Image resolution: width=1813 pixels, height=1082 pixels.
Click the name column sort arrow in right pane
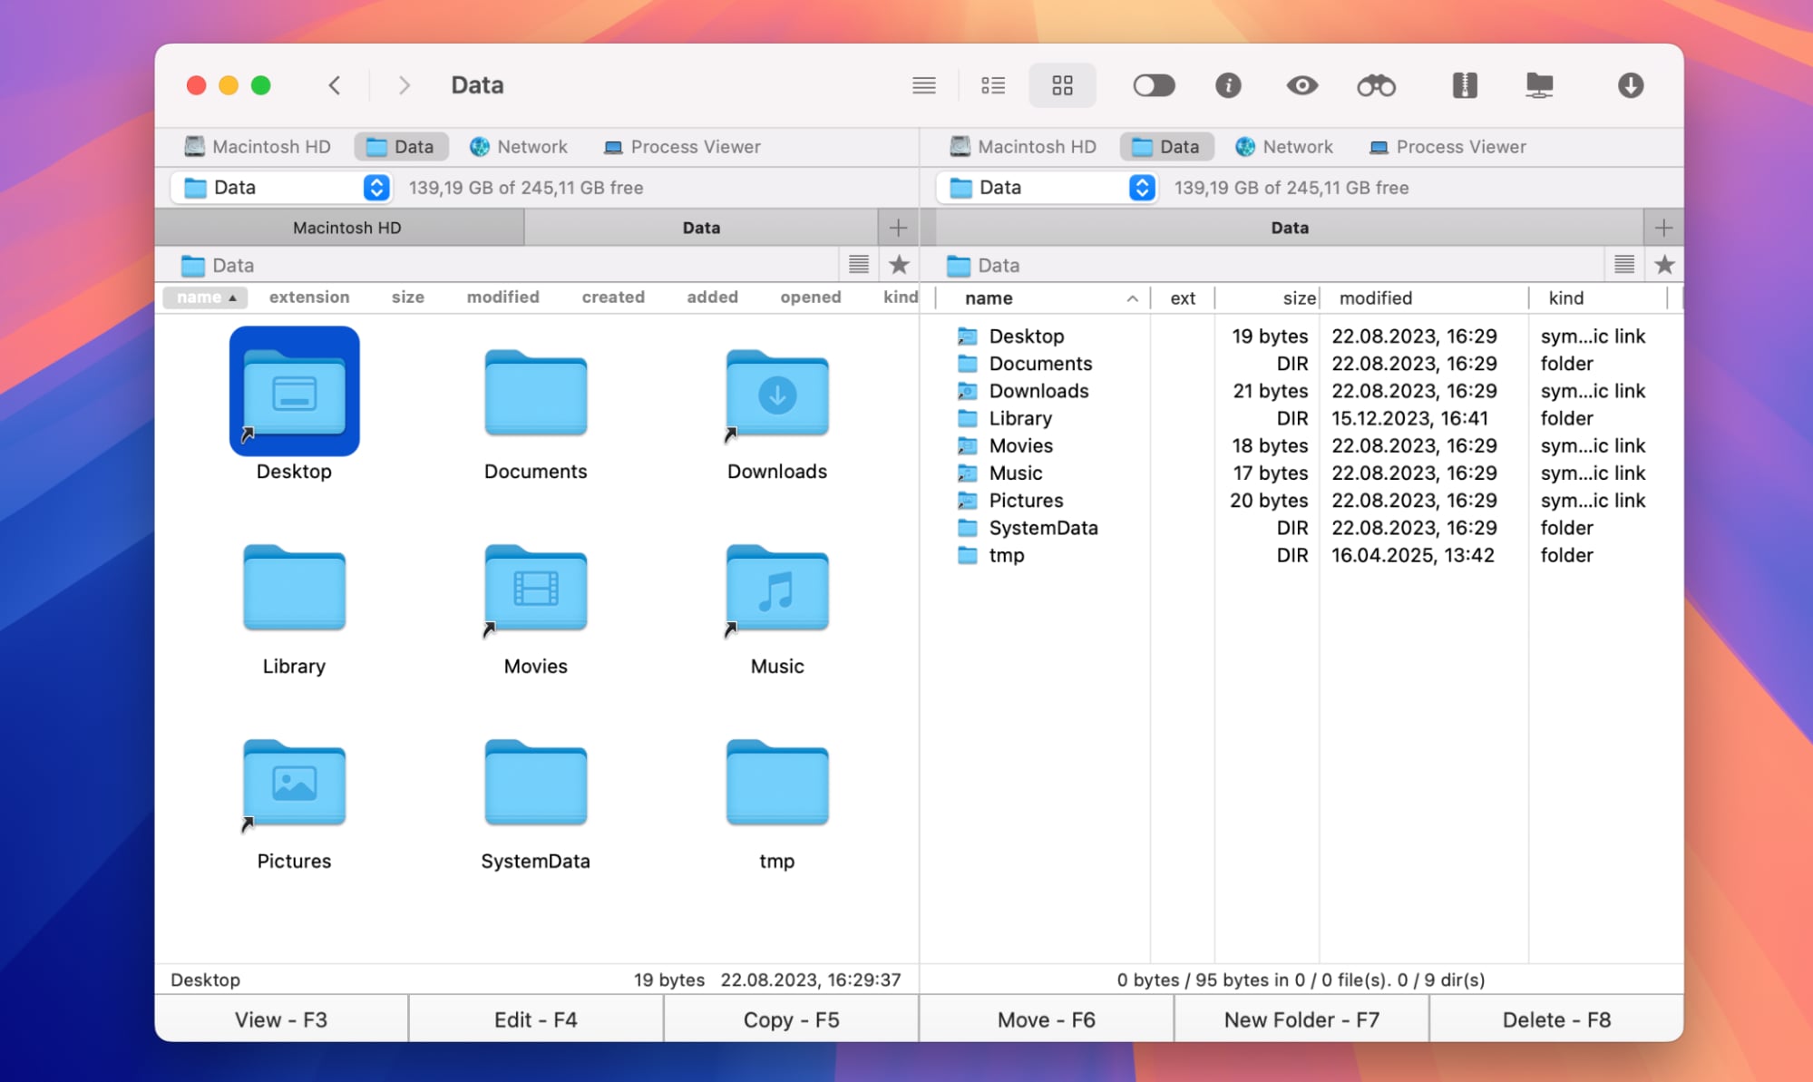coord(1133,297)
